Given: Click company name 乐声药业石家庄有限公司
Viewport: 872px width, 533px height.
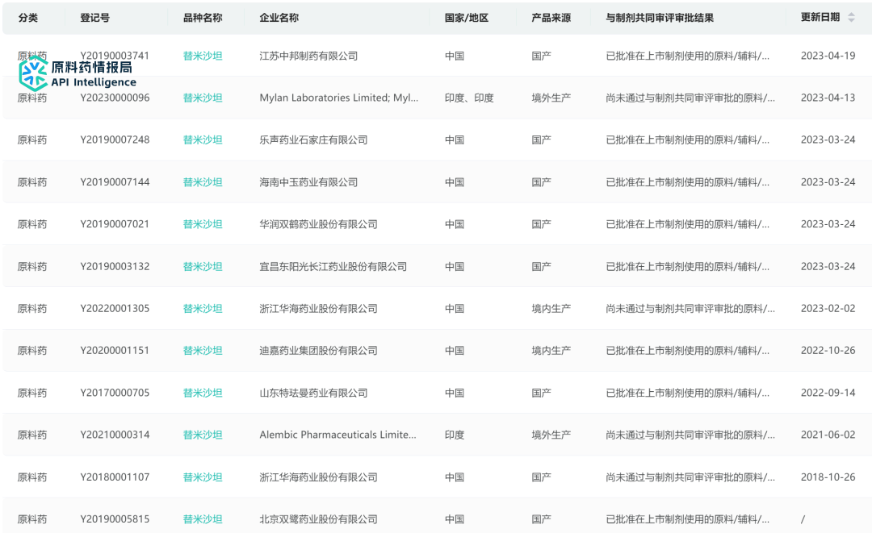Looking at the screenshot, I should click(x=313, y=140).
